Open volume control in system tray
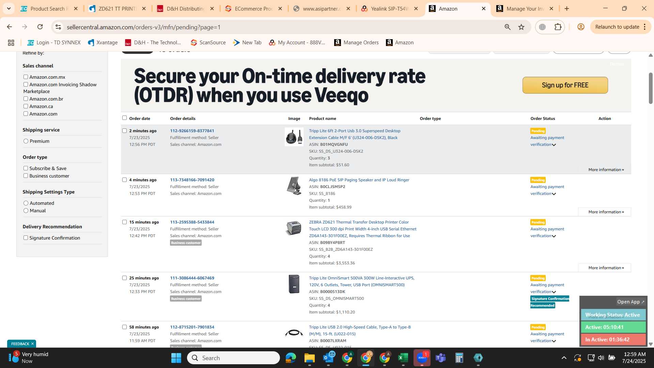This screenshot has height=368, width=654. click(601, 358)
